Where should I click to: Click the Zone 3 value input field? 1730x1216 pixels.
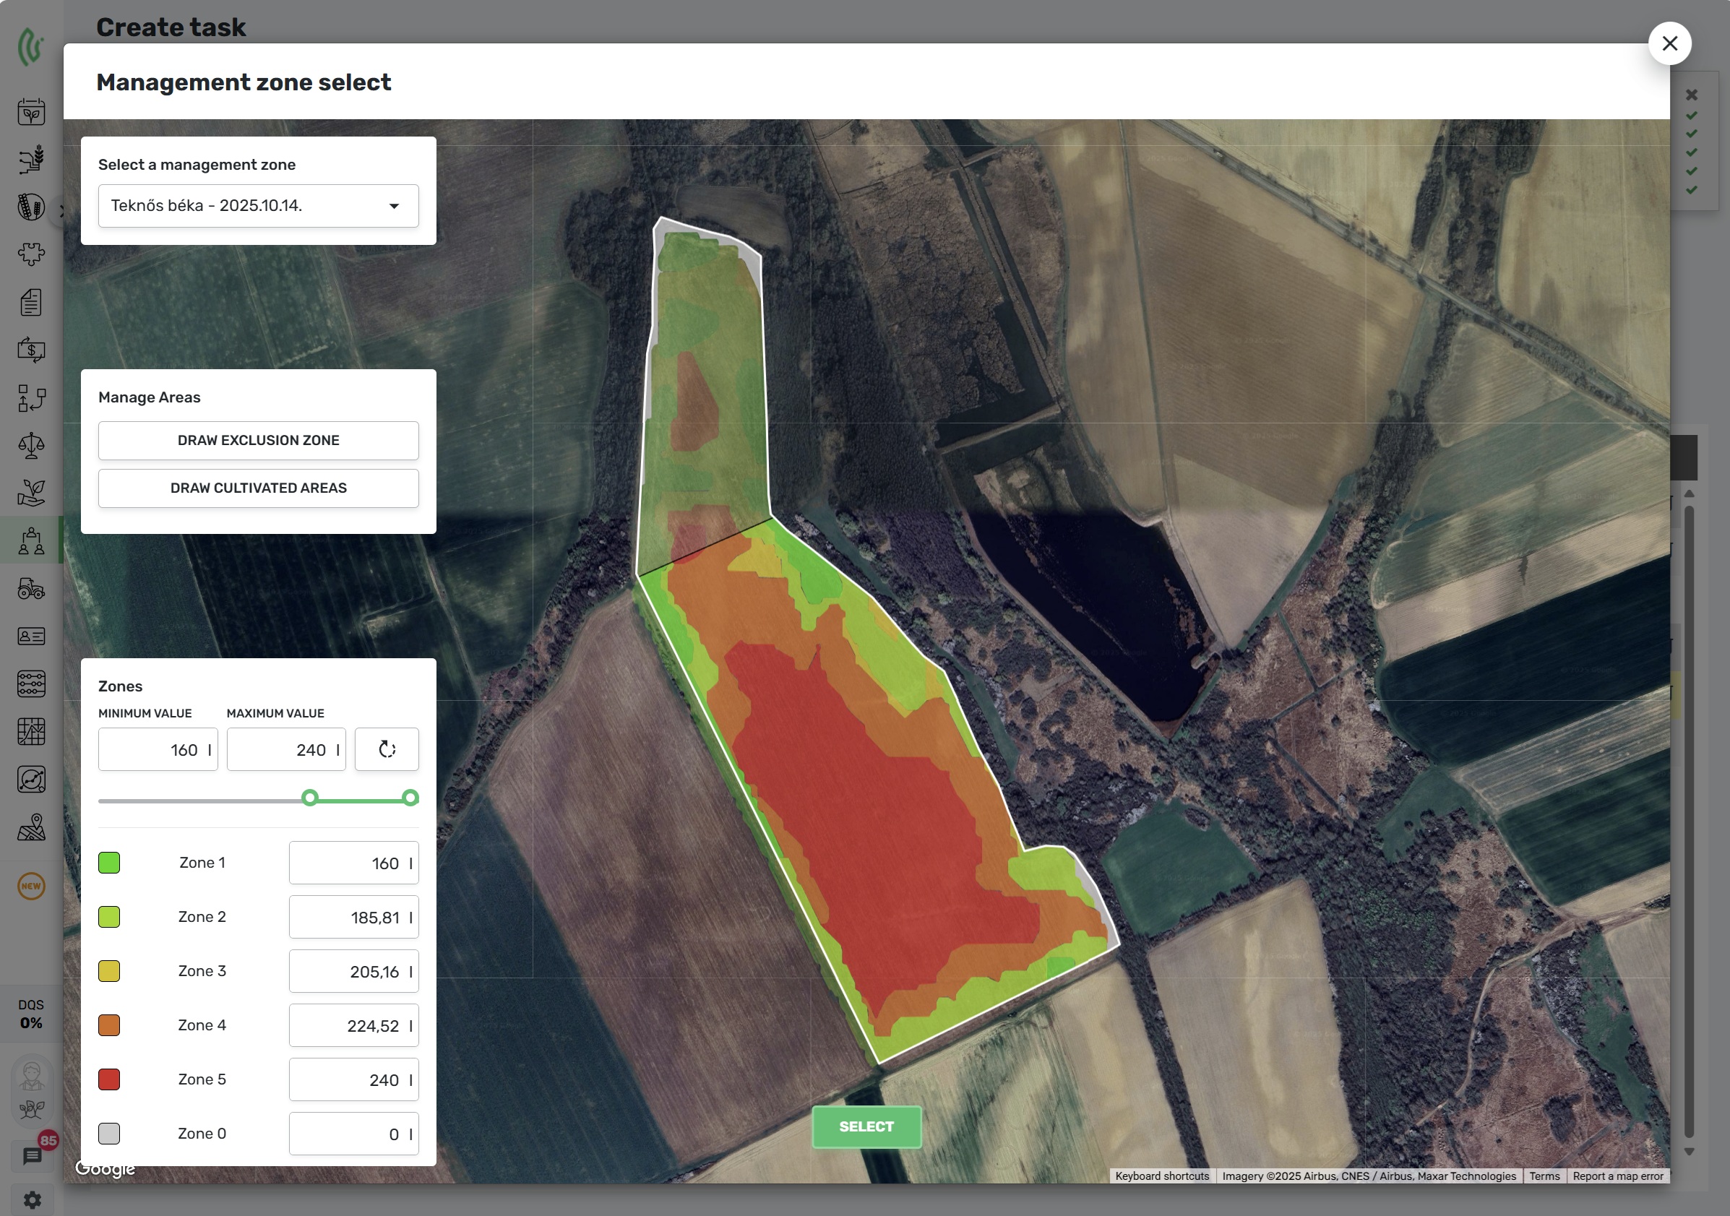point(353,971)
